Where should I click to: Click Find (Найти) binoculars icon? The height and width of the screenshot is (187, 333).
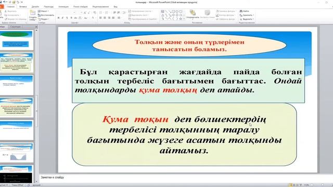241,11
